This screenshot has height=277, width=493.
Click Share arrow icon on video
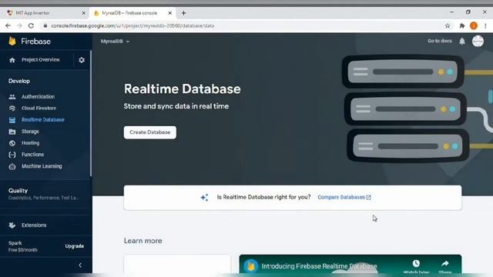pos(445,263)
